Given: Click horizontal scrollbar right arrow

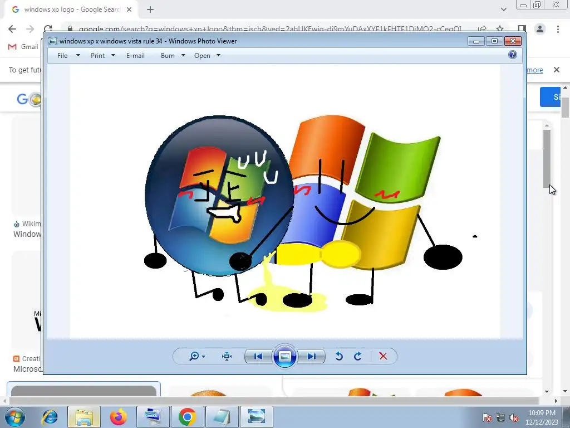Looking at the screenshot, I should [x=556, y=401].
